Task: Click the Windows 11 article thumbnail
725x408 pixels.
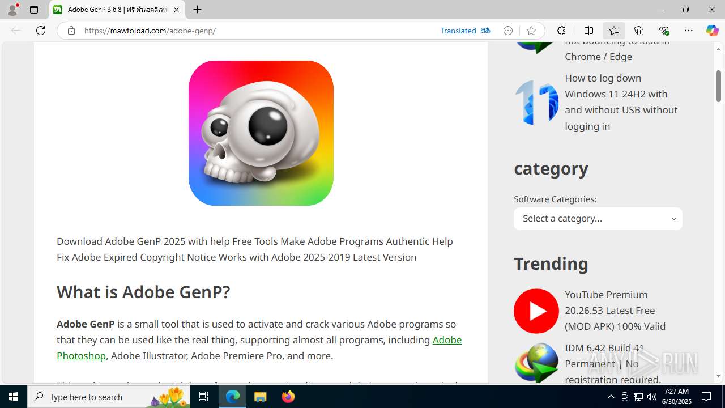Action: [x=536, y=102]
